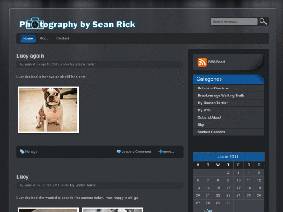Screen dimensions: 283x212
Task: Click the June 2011 calendar header
Action: pyautogui.click(x=229, y=157)
